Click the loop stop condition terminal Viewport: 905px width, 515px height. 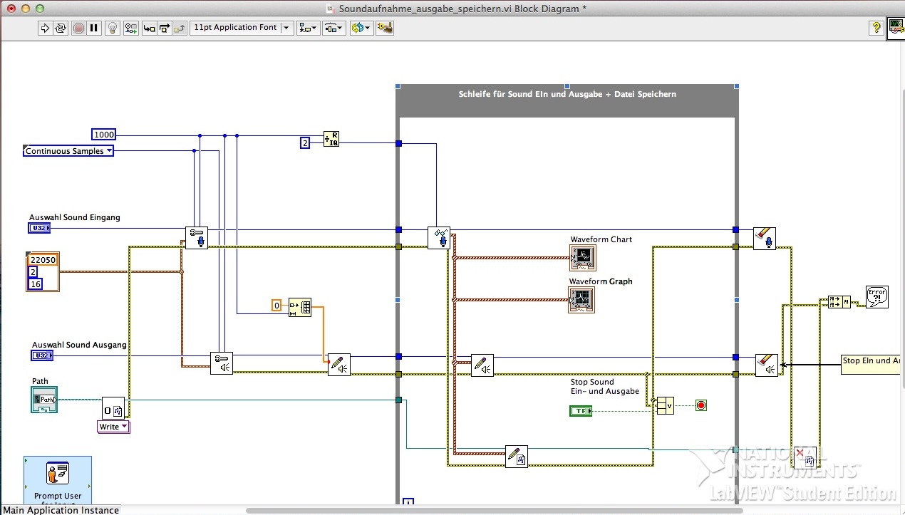click(700, 405)
